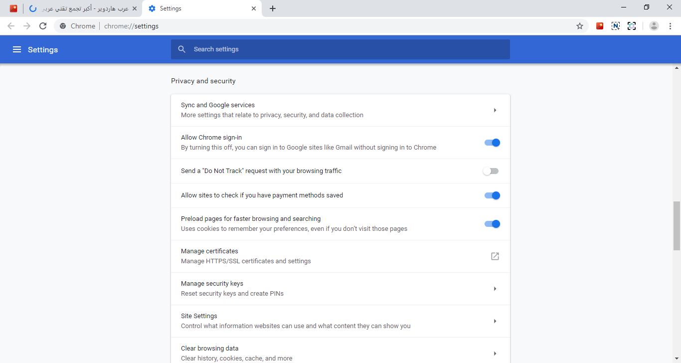Bookmark this page with the star icon
Viewport: 681px width, 363px height.
coord(580,26)
